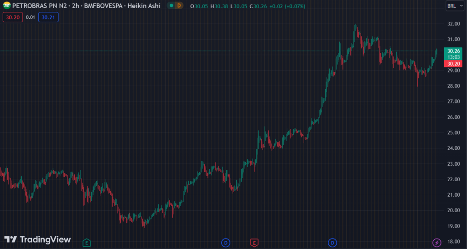Click the 25.00 price axis label
This screenshot has width=467, height=249.
(454, 132)
